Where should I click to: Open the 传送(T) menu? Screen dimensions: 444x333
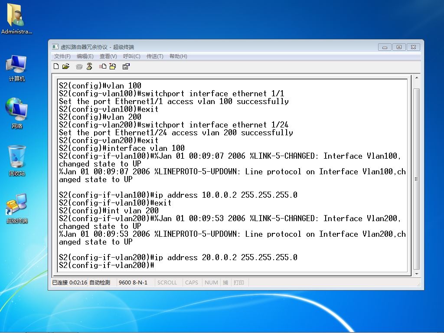pos(155,56)
